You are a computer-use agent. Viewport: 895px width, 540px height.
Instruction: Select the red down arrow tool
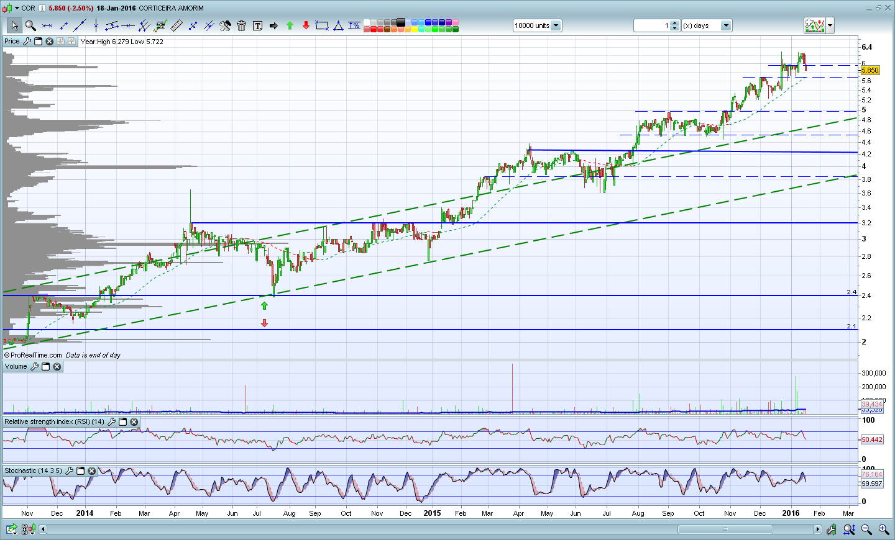306,25
